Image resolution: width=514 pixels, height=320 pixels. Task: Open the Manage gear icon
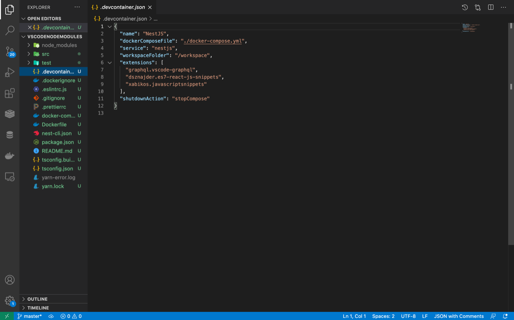(x=9, y=301)
